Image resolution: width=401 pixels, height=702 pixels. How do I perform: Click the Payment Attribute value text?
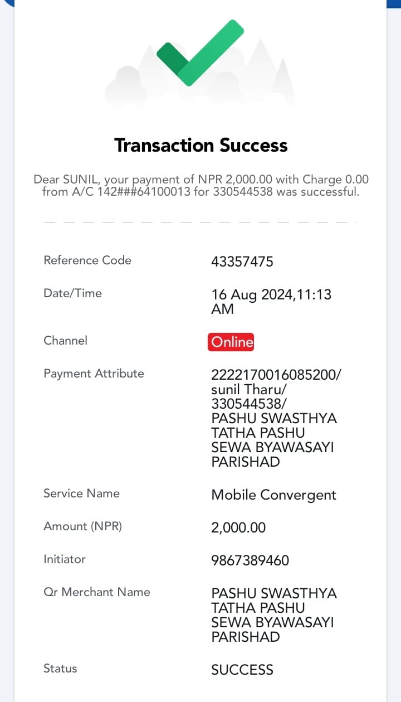coord(276,418)
